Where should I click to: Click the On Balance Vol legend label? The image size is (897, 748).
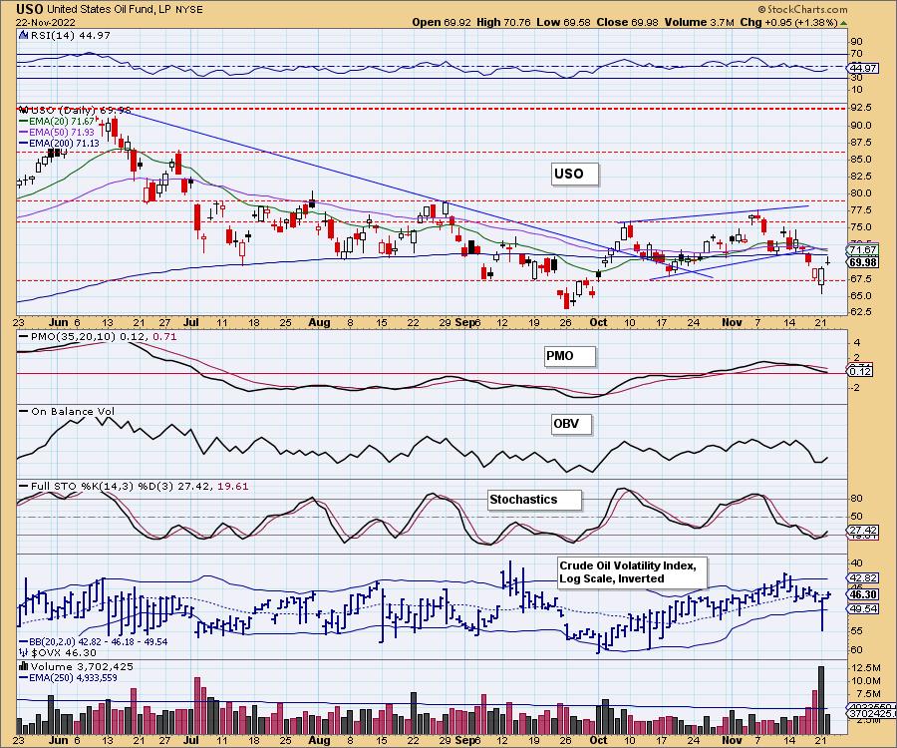point(67,412)
